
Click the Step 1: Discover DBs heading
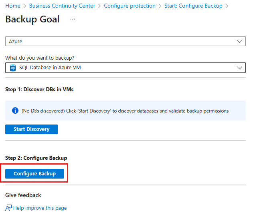click(39, 89)
